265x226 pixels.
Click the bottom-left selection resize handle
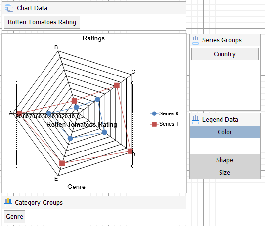(17, 166)
